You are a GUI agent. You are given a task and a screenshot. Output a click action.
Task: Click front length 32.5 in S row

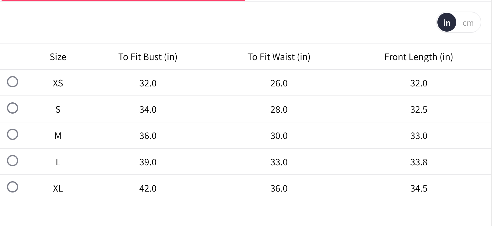[x=419, y=110]
